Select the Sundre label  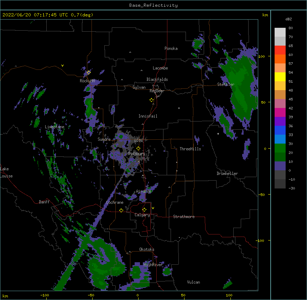tap(104, 139)
